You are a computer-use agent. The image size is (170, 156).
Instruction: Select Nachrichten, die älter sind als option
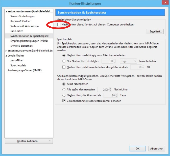point(64,95)
